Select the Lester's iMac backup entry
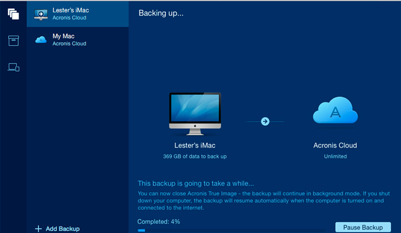This screenshot has width=401, height=233. click(x=78, y=14)
